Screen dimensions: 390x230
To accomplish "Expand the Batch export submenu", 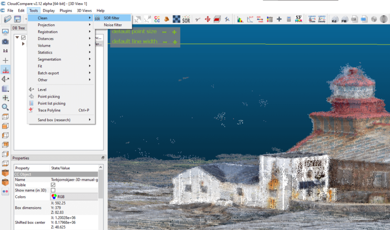I will (61, 73).
